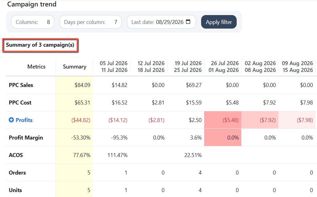317x197 pixels.
Task: Click the 02 Aug 2026 column header
Action: coord(260,67)
